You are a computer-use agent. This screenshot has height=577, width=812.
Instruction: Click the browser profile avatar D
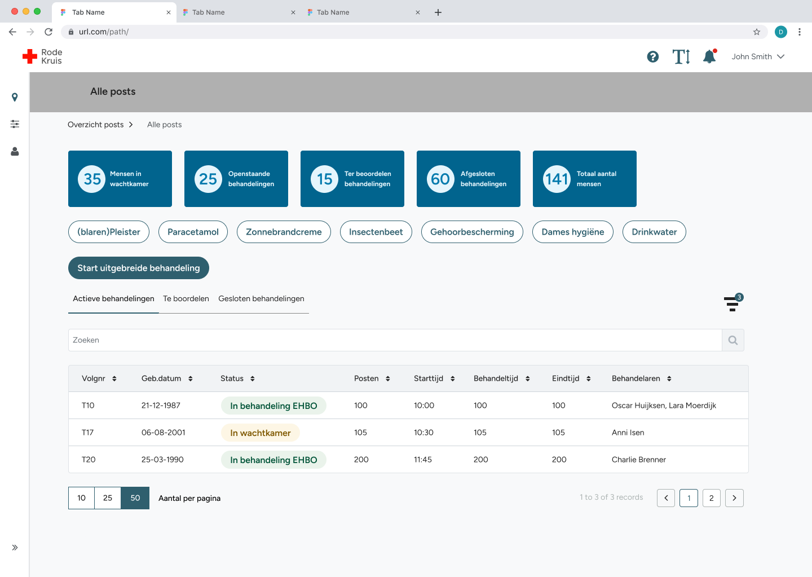pos(781,32)
